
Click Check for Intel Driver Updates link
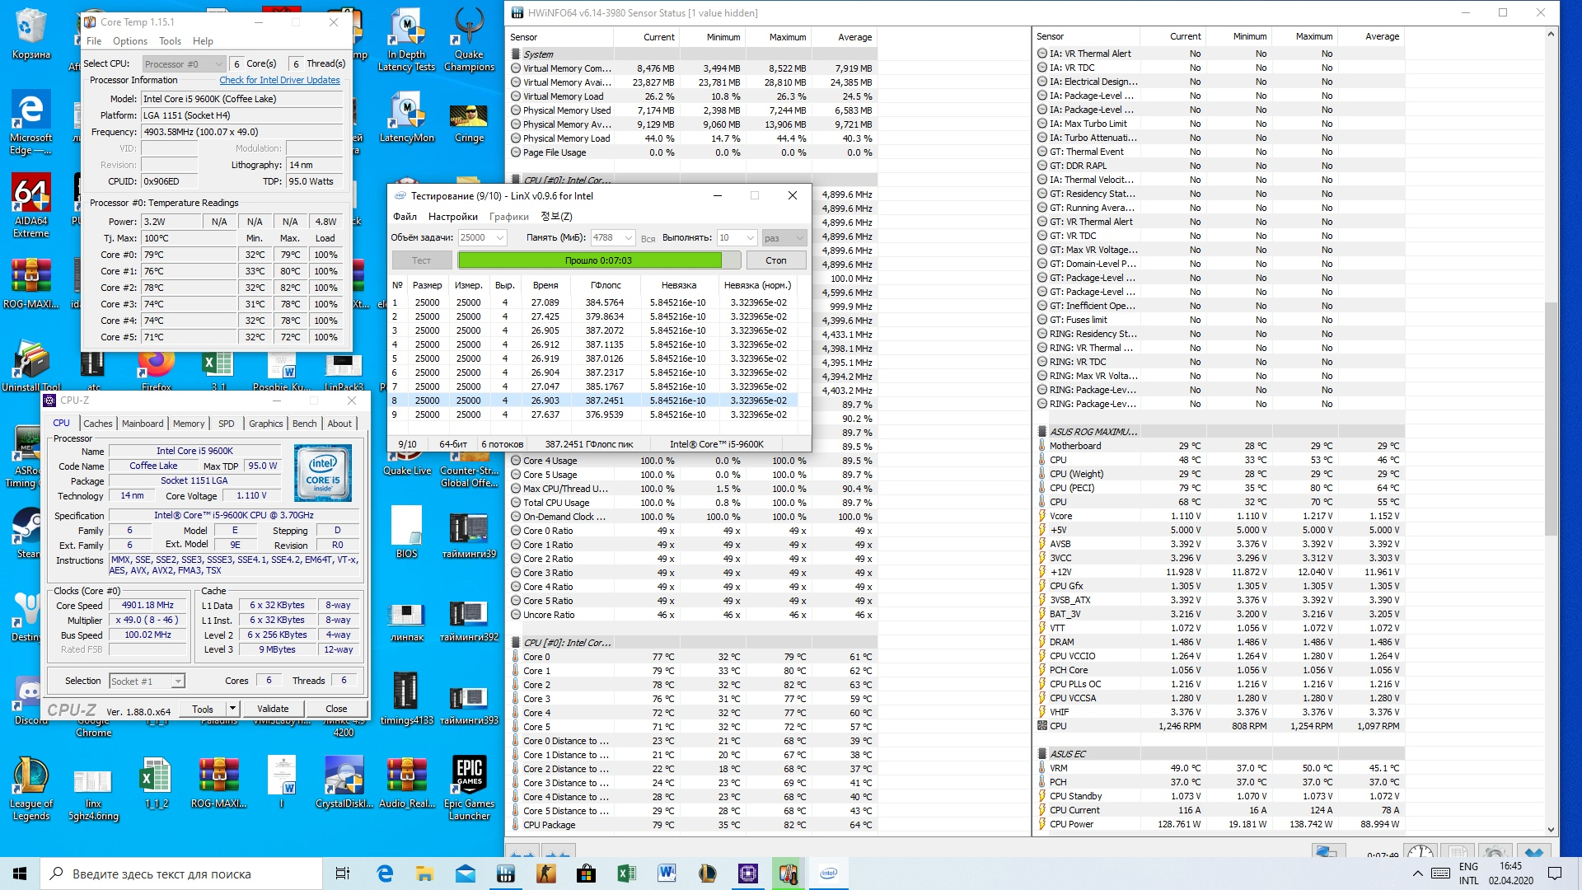point(279,80)
